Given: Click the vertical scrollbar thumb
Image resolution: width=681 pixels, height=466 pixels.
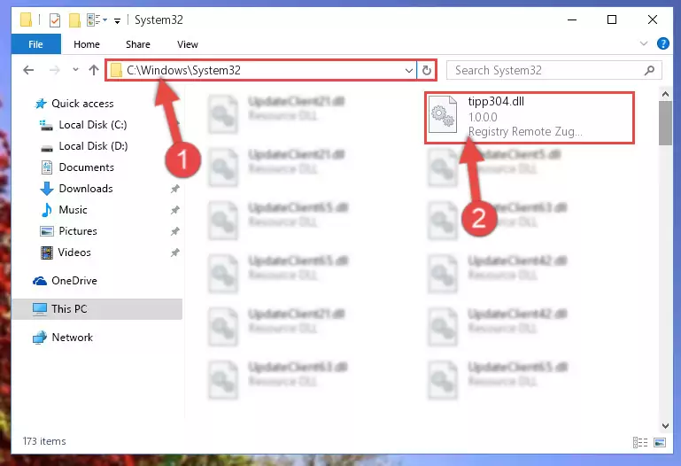Looking at the screenshot, I should click(665, 123).
